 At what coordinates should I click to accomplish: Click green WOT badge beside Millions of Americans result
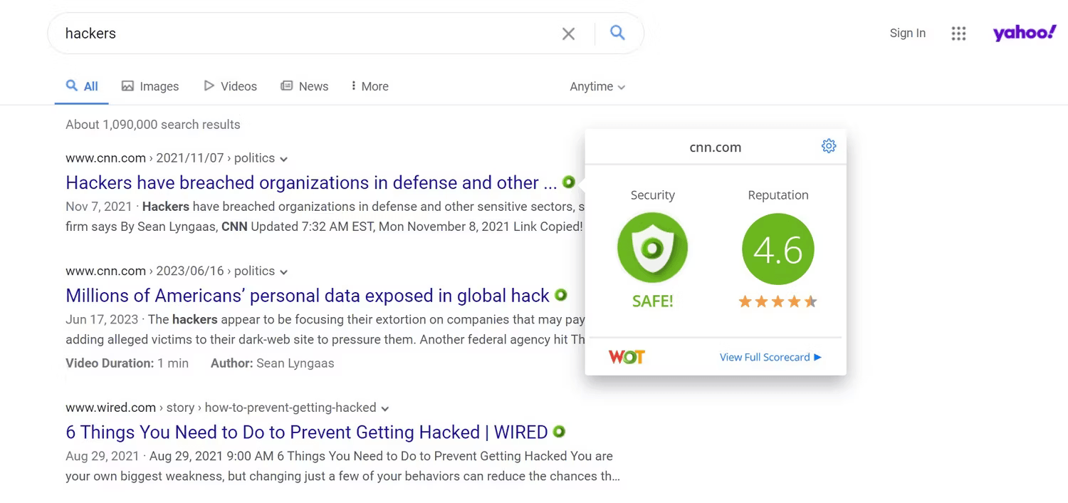pos(561,294)
